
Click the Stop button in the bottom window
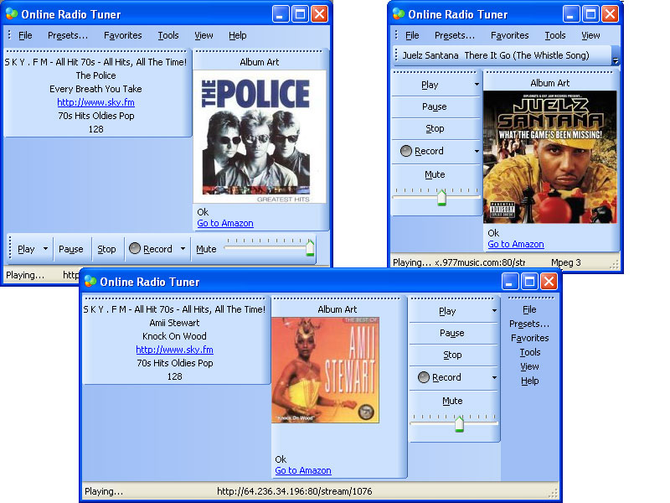452,355
